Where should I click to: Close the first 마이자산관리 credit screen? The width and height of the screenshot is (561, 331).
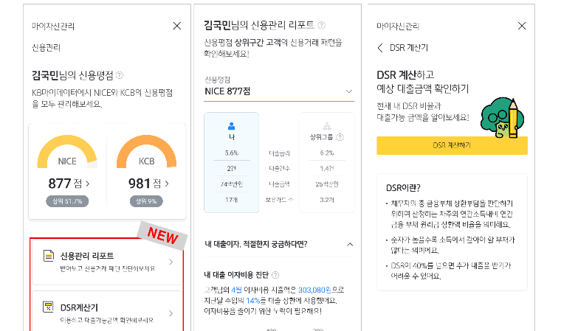point(176,26)
